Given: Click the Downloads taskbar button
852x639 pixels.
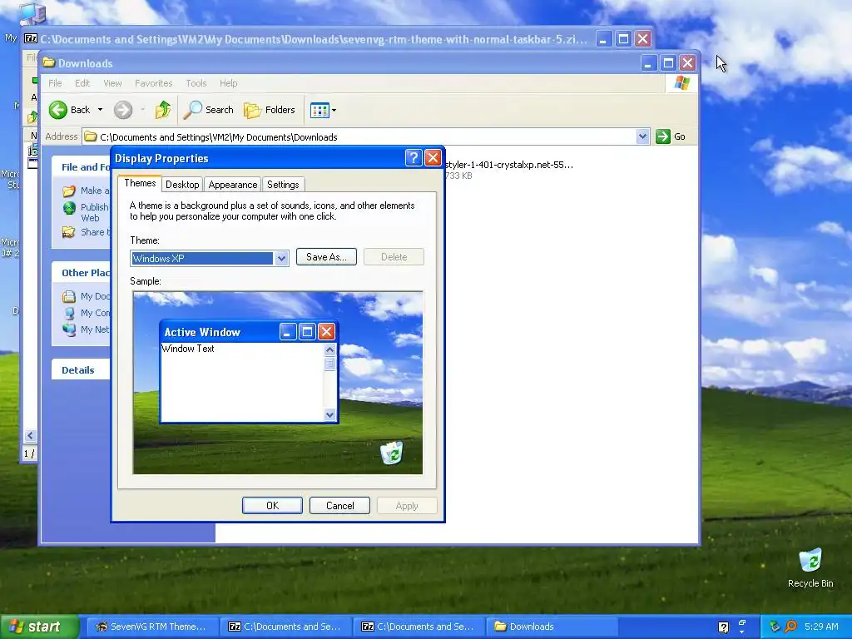Looking at the screenshot, I should 552,627.
